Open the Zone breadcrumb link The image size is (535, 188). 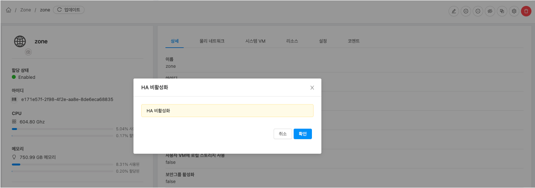25,10
